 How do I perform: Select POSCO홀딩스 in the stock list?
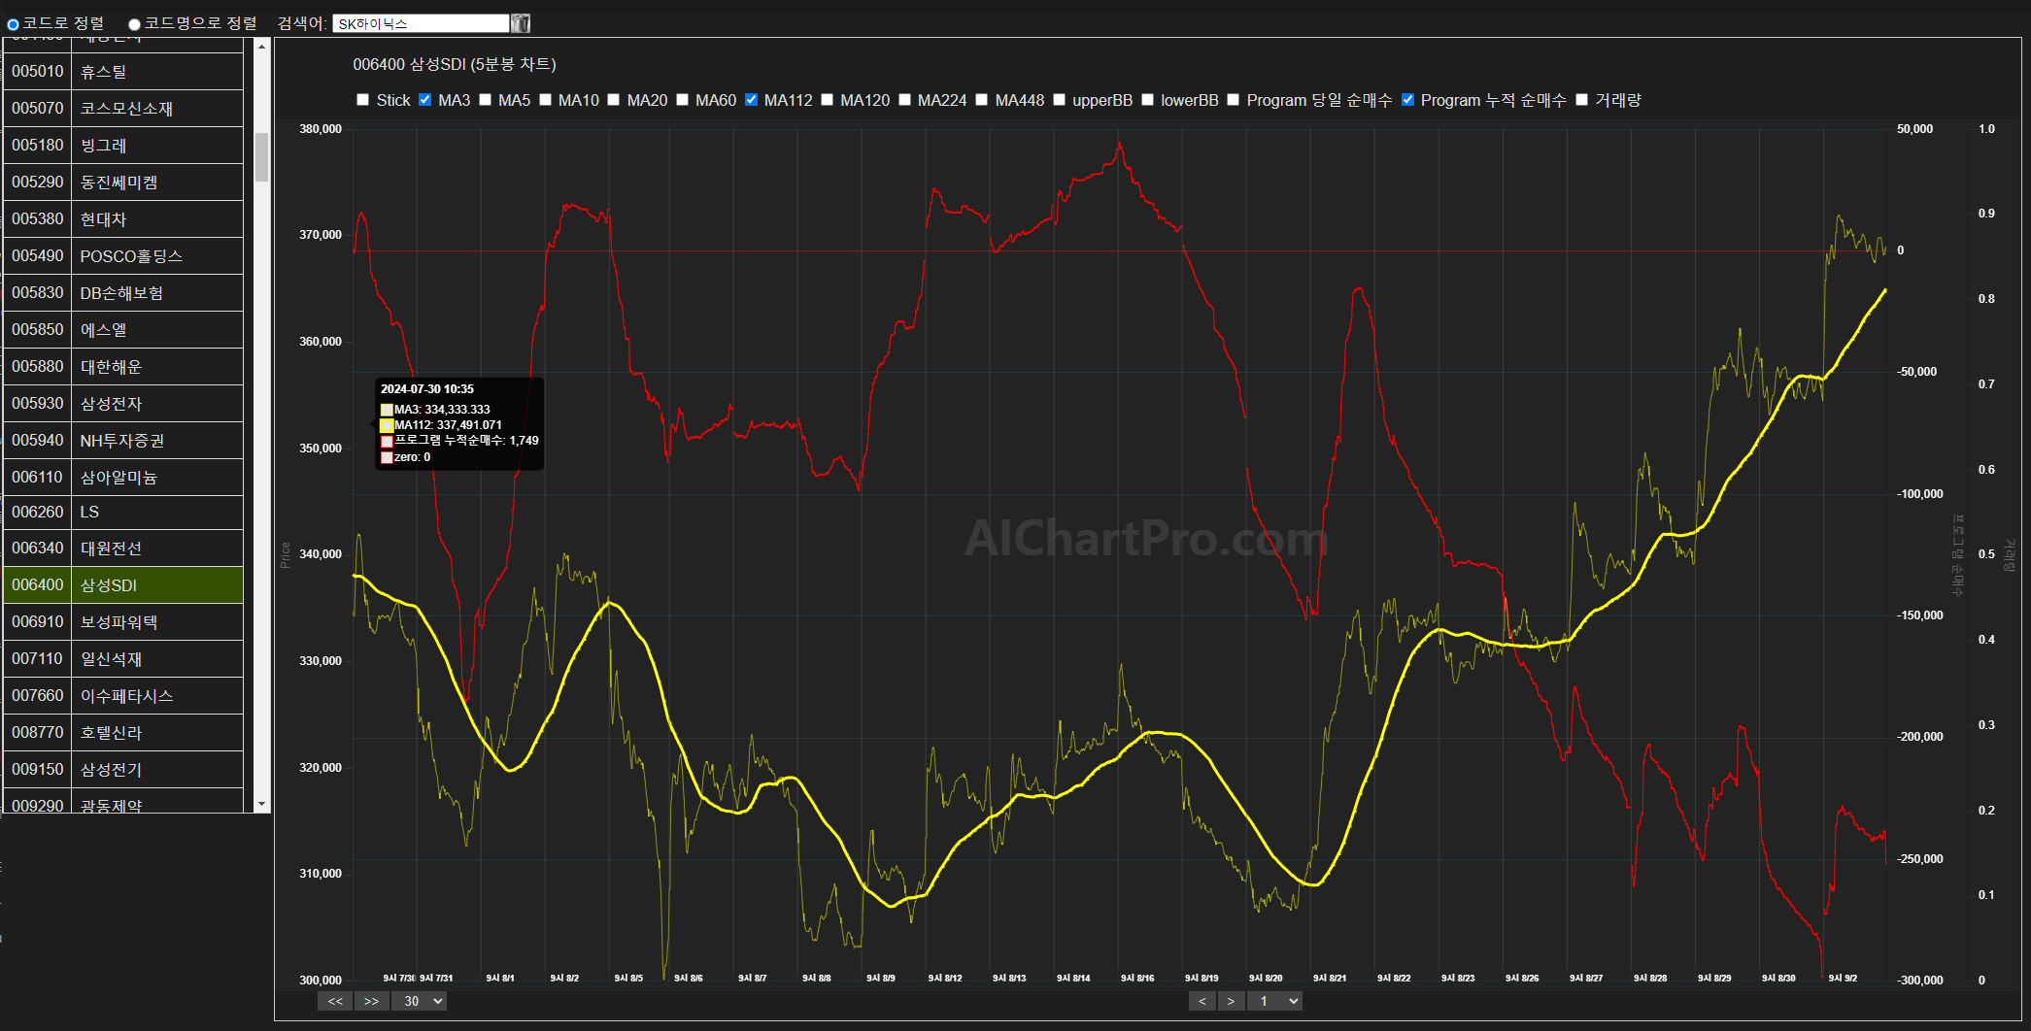pos(123,256)
